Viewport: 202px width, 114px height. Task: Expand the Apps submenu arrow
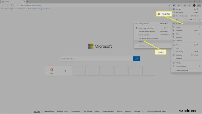point(200,34)
